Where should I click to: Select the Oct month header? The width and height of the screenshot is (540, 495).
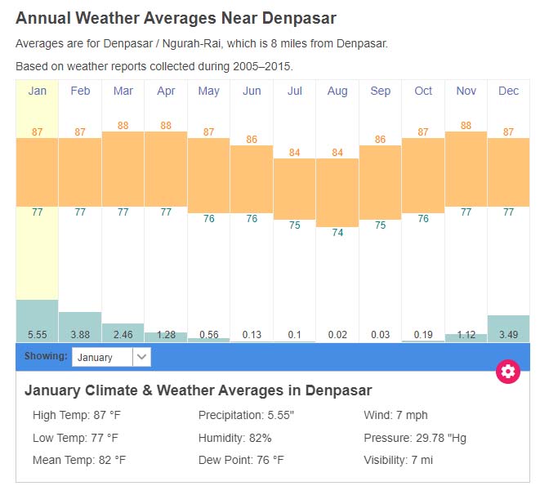(x=423, y=91)
